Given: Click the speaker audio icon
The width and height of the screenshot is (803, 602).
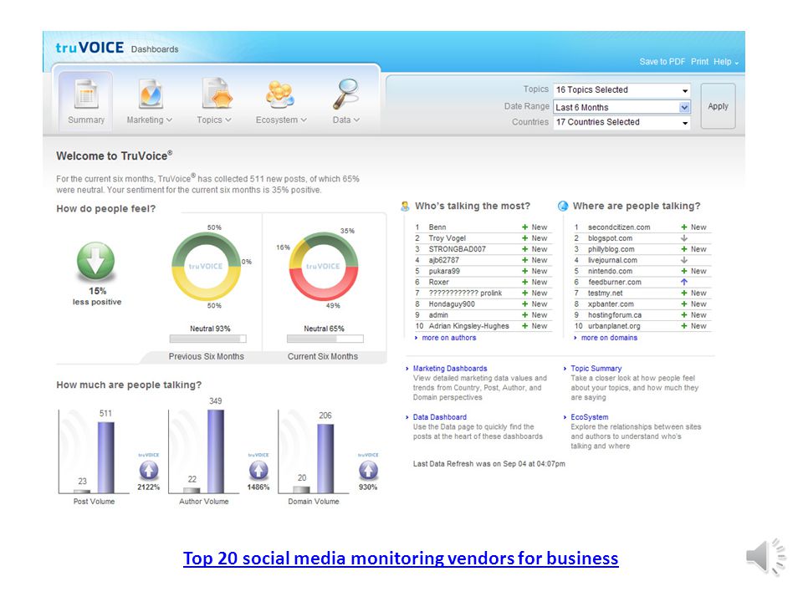Looking at the screenshot, I should pyautogui.click(x=766, y=557).
